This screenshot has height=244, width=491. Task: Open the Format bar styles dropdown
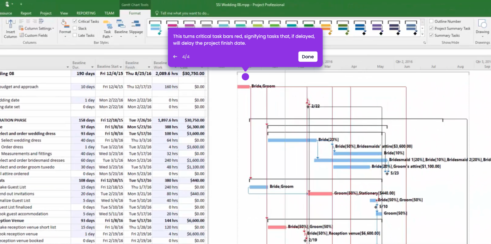(x=65, y=29)
